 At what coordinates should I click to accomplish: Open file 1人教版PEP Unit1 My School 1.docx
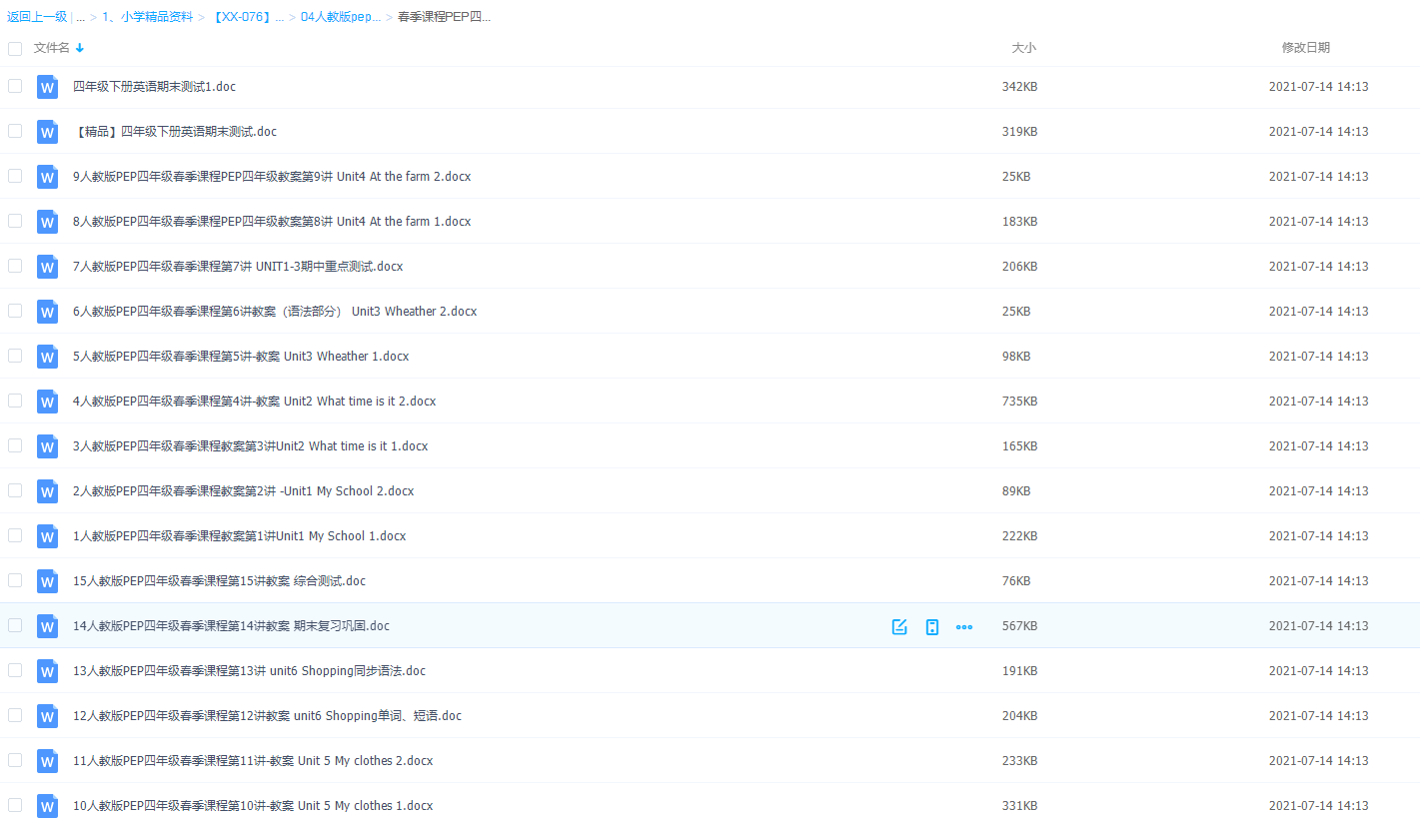click(240, 536)
